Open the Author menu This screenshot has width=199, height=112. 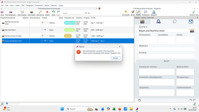47,5
